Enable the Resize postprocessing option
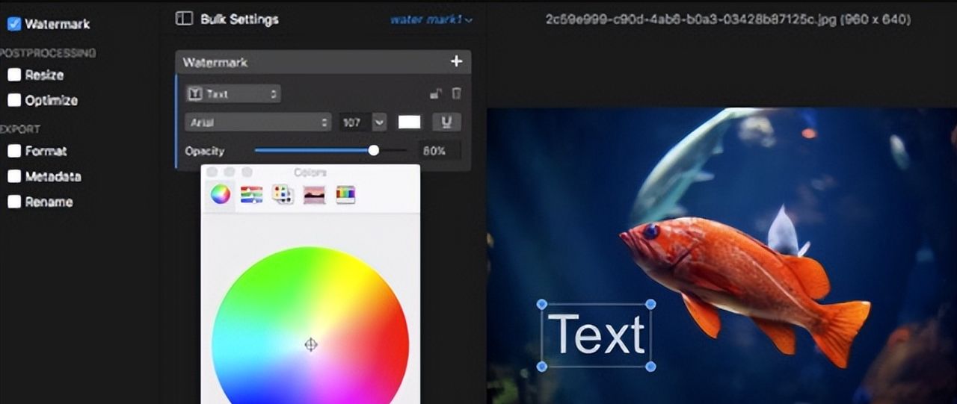 [14, 75]
